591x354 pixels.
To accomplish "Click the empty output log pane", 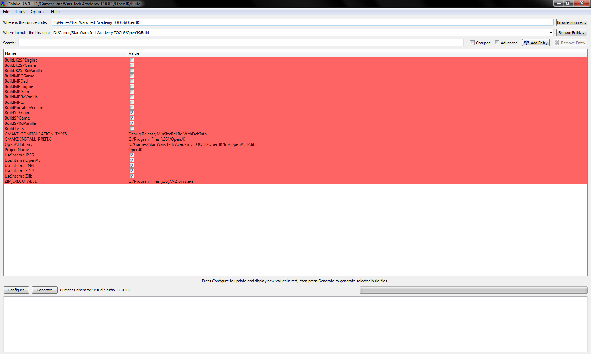I will [295, 324].
